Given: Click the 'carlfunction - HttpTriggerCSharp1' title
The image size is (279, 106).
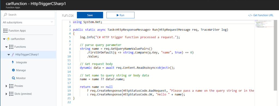Looking at the screenshot, I should tap(36, 4).
